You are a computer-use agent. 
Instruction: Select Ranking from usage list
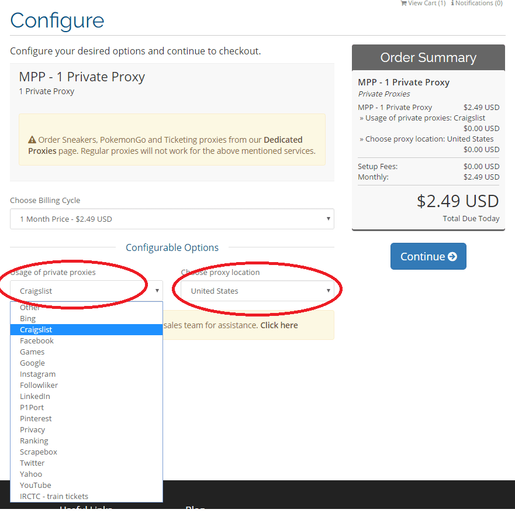tap(87, 441)
